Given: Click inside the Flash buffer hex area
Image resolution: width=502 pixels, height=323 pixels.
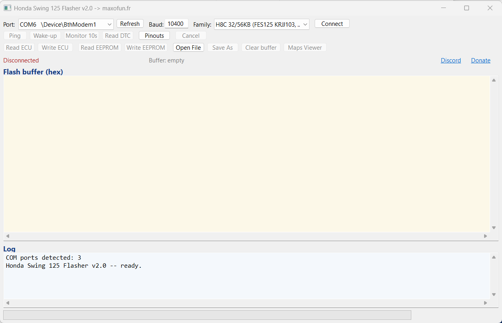Looking at the screenshot, I should tap(247, 154).
